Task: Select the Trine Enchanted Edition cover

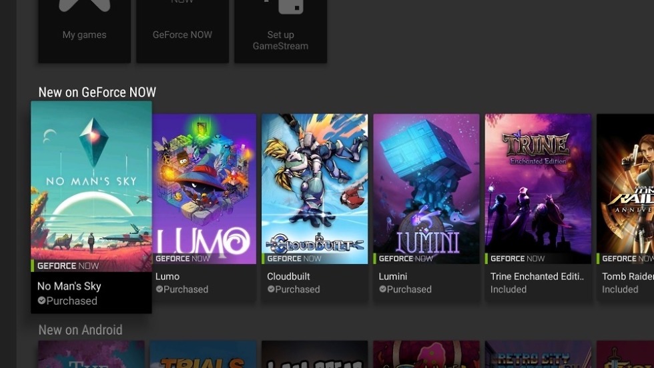Action: click(538, 189)
